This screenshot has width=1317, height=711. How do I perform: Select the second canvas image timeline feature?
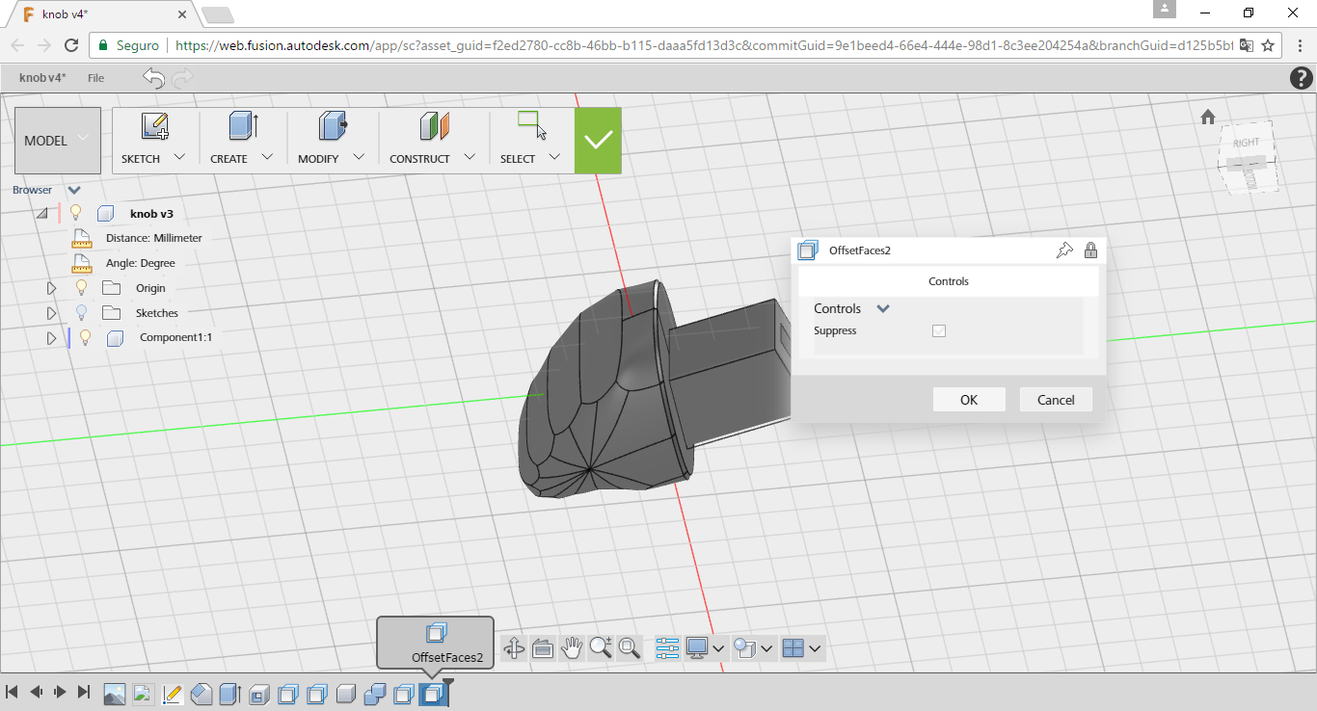143,694
